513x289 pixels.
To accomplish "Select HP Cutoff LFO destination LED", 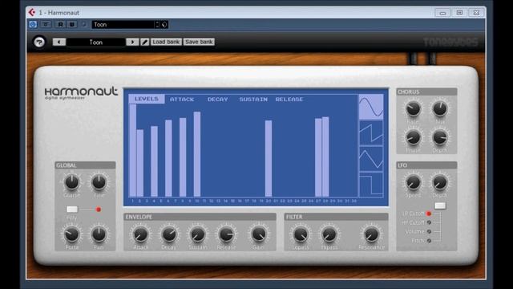I will coord(429,222).
